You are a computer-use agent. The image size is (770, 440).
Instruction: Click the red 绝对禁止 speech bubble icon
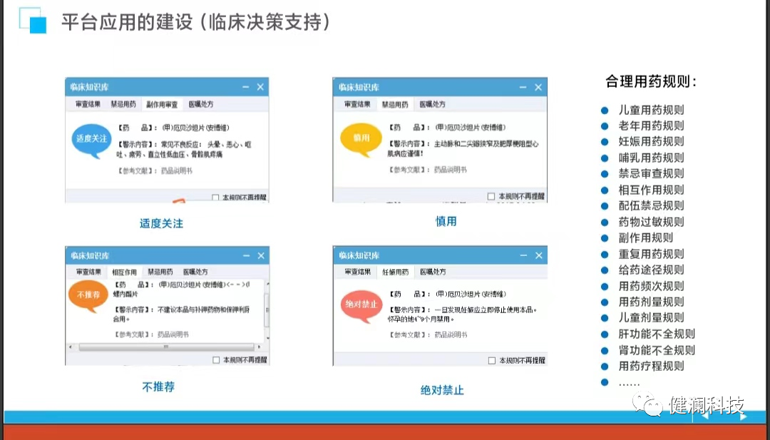(x=361, y=305)
